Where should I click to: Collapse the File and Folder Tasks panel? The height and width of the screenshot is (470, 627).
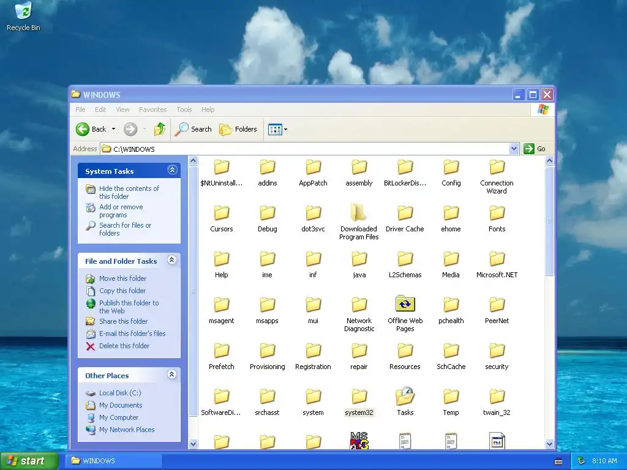[x=172, y=260]
